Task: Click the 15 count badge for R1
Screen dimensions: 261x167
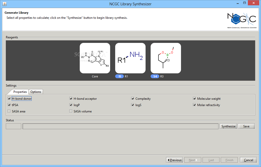Action: pos(119,76)
